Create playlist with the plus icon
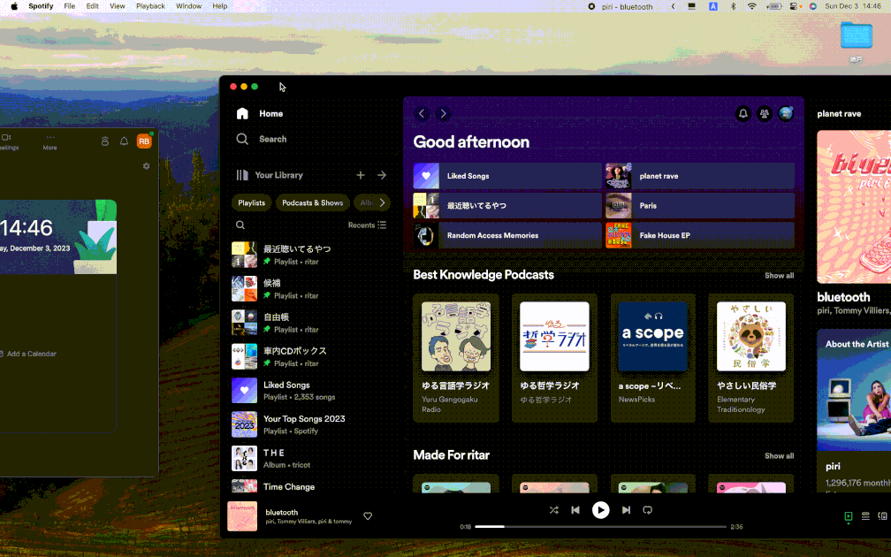The image size is (891, 557). click(x=361, y=175)
